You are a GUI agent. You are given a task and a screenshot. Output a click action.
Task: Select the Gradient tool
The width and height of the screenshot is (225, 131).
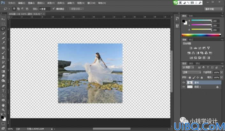point(3,72)
